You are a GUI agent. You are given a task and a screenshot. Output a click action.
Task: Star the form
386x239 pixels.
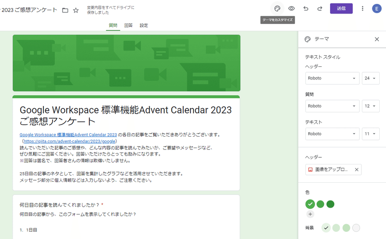(x=76, y=10)
